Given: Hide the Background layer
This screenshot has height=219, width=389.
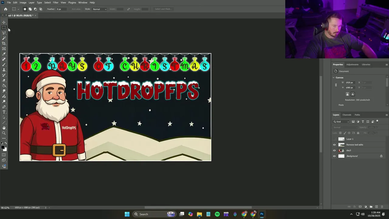Looking at the screenshot, I should (x=335, y=156).
